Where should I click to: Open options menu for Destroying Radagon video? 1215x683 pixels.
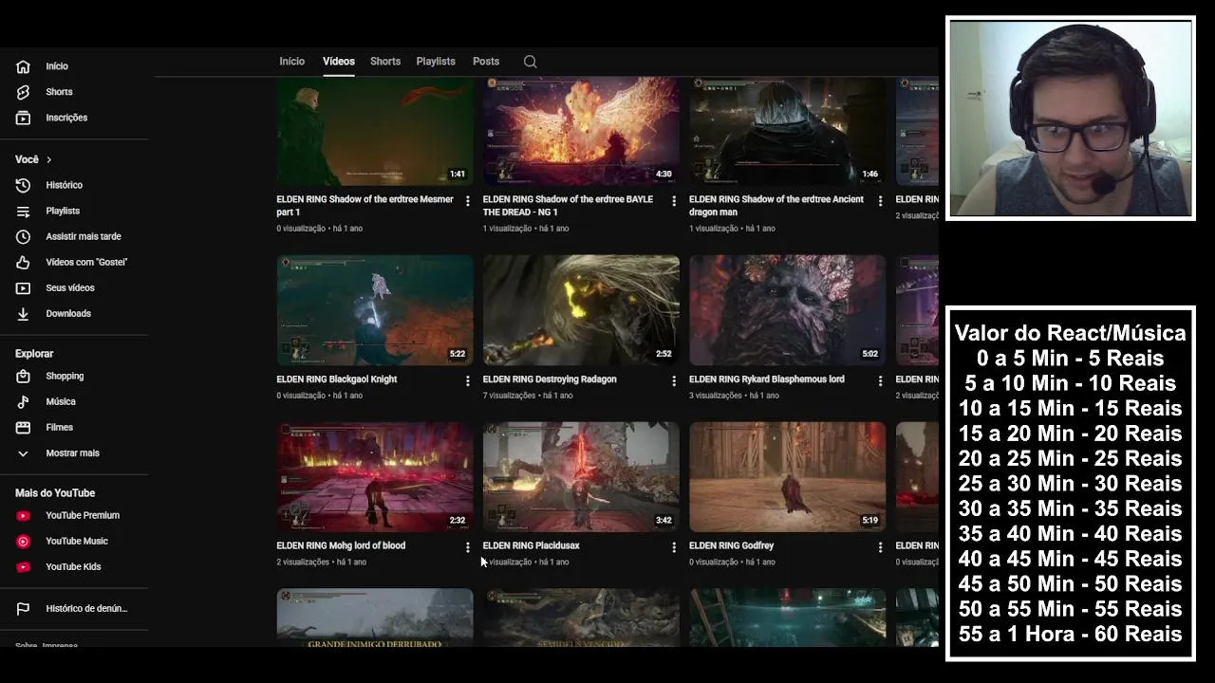click(x=674, y=380)
